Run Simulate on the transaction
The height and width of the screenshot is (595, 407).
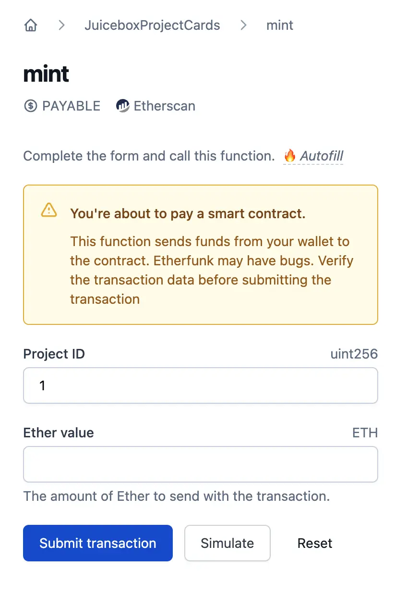(x=227, y=543)
